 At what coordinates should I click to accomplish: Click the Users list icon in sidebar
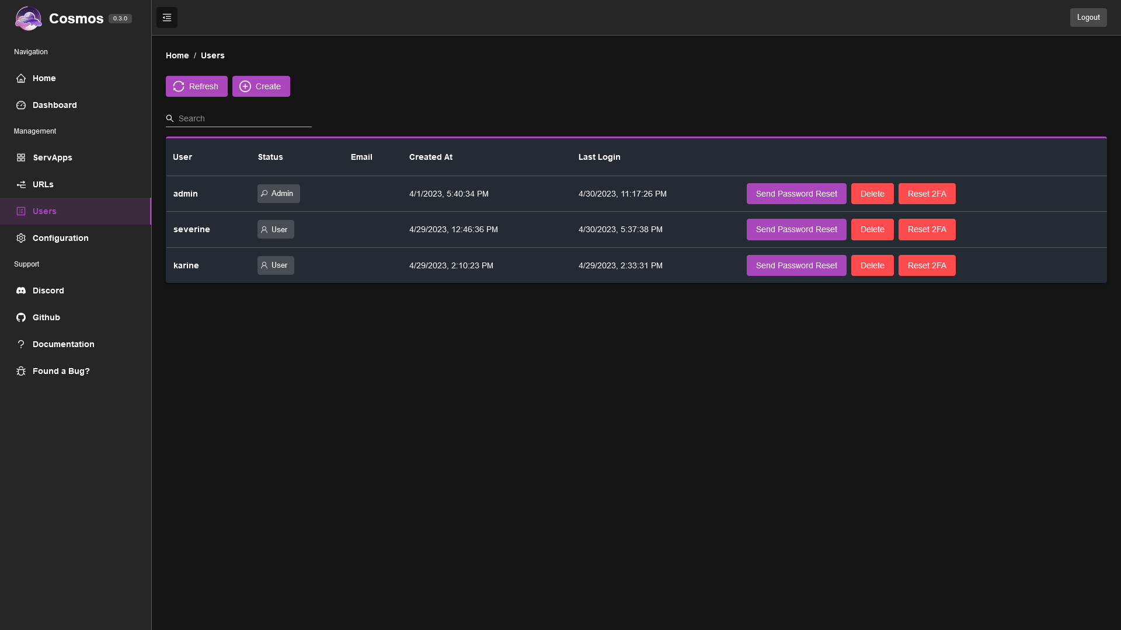click(21, 211)
